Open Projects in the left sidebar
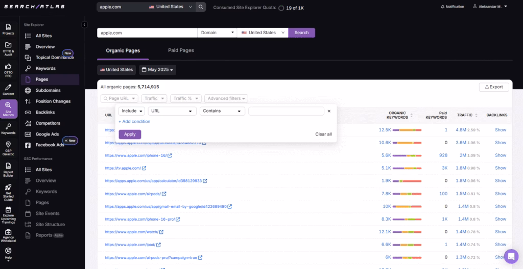The width and height of the screenshot is (523, 269). [8, 29]
